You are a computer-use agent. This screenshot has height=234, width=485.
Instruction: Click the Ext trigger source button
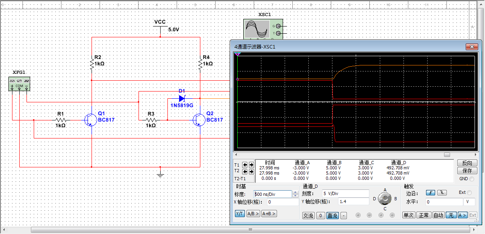pyautogui.click(x=473, y=215)
